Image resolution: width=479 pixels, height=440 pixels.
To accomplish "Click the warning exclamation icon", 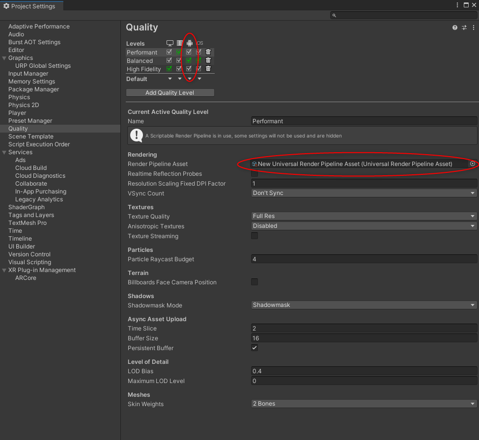I will [x=136, y=135].
